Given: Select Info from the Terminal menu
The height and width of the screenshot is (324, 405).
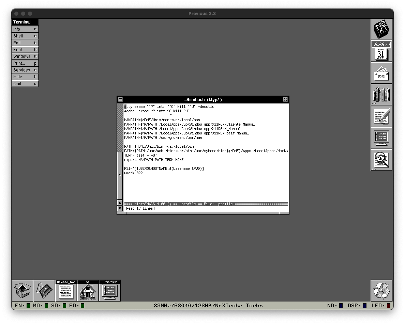Looking at the screenshot, I should point(25,29).
